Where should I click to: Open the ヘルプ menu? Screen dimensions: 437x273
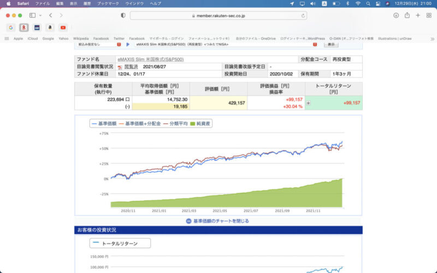[155, 4]
